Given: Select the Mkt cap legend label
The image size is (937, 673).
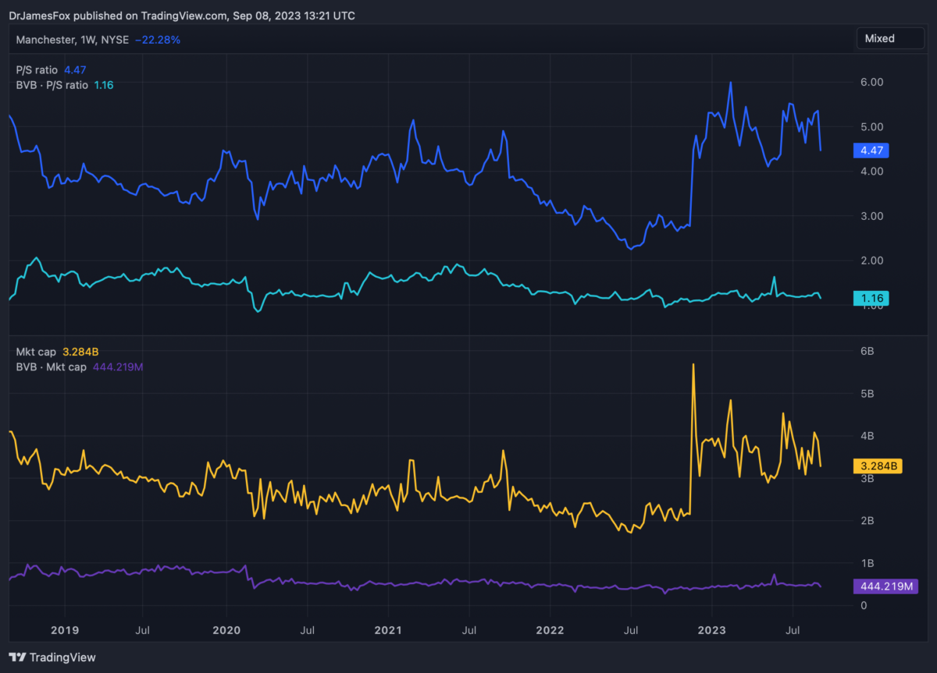Looking at the screenshot, I should (36, 352).
